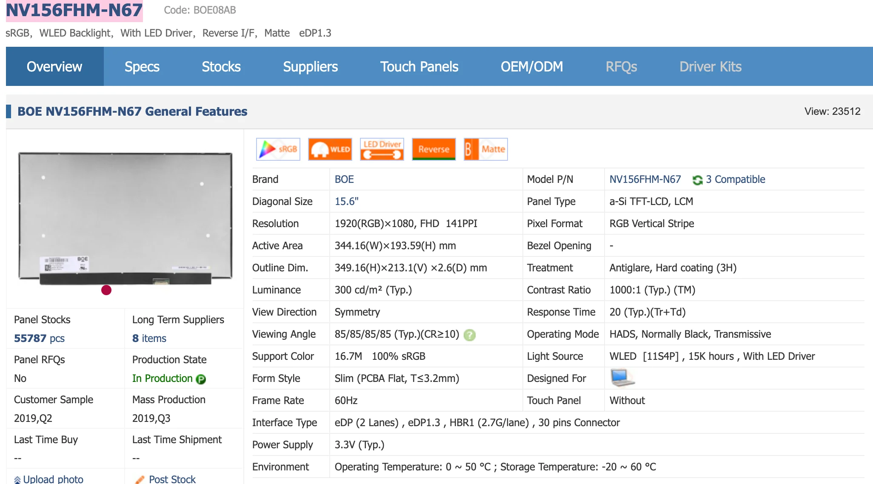Viewport: 873px width, 484px height.
Task: Click the 16.7M 100% sRGB color value
Action: [380, 356]
